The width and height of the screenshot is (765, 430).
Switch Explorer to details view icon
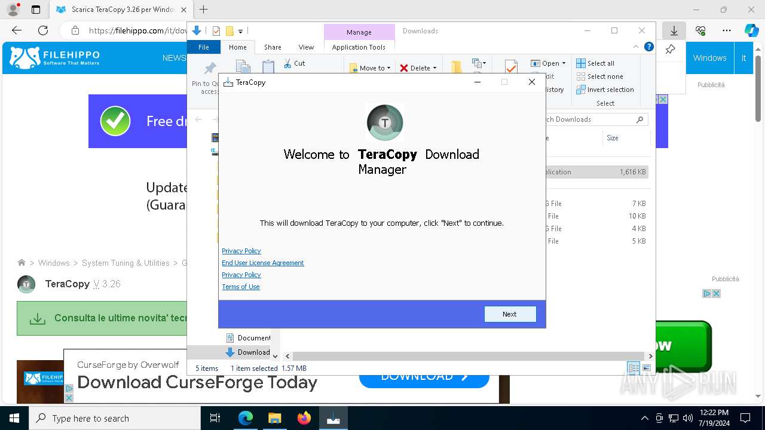click(x=634, y=368)
